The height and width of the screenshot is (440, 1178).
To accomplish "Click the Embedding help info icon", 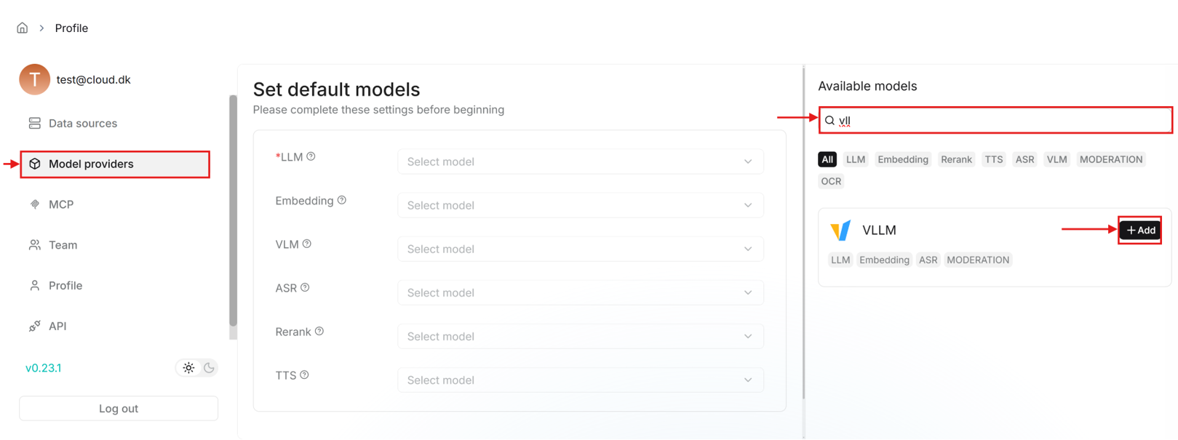I will click(x=342, y=200).
